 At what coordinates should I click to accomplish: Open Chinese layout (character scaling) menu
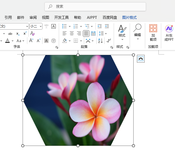(89, 41)
